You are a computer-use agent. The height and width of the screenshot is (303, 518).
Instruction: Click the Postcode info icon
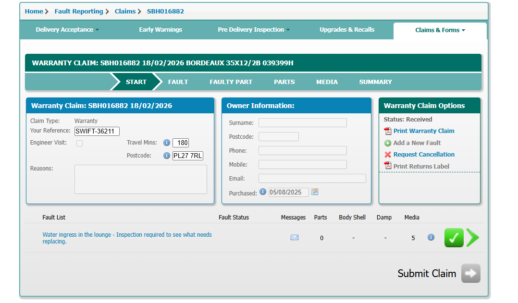coord(167,156)
